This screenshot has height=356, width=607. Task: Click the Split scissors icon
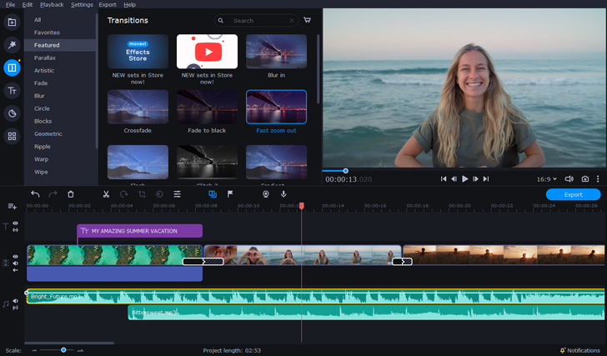(106, 194)
